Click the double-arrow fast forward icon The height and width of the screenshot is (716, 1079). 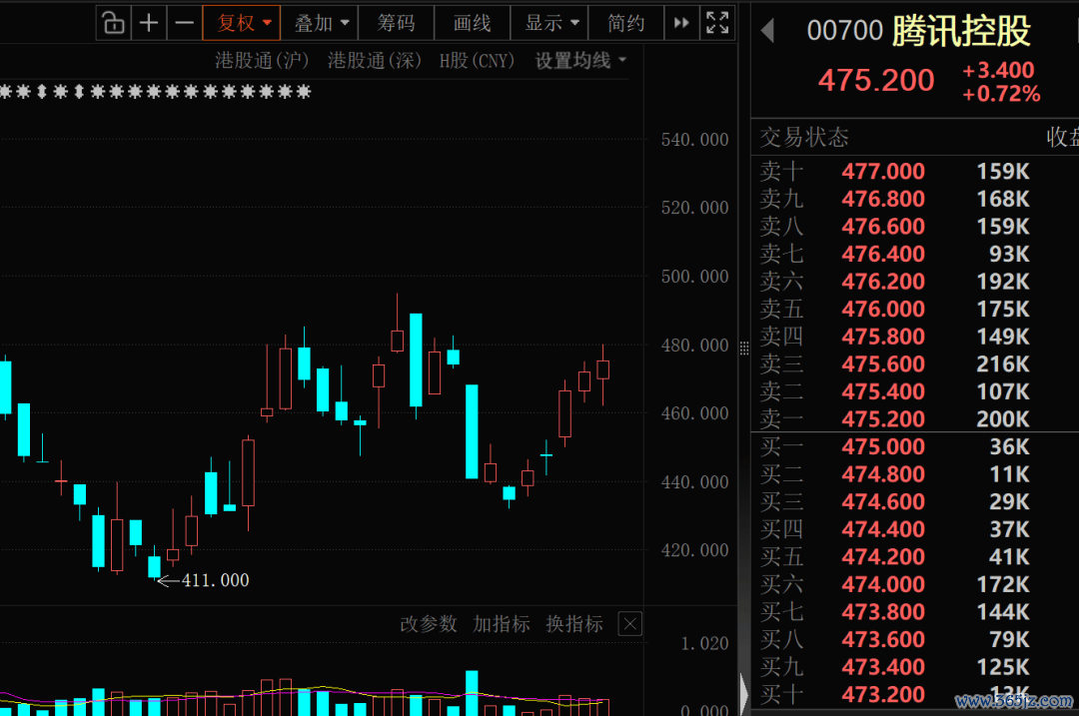[x=681, y=23]
